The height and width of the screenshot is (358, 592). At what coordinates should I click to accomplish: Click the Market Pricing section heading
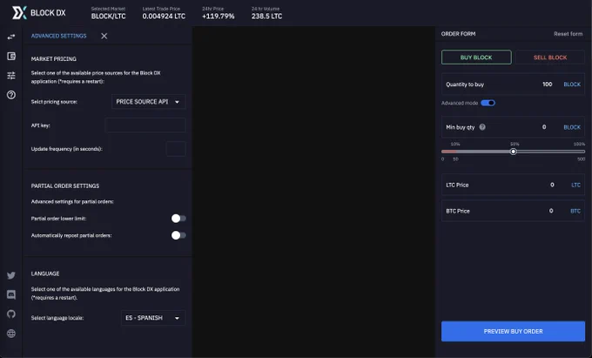(54, 59)
